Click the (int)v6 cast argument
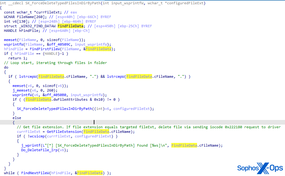The height and width of the screenshot is (176, 285). 102,109
